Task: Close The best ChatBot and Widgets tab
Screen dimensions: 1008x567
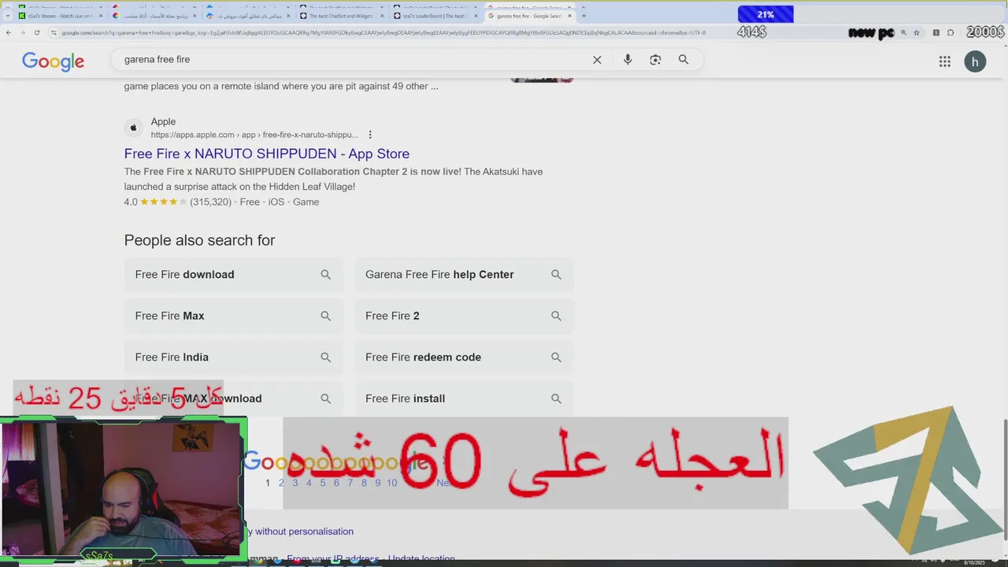Action: click(383, 16)
